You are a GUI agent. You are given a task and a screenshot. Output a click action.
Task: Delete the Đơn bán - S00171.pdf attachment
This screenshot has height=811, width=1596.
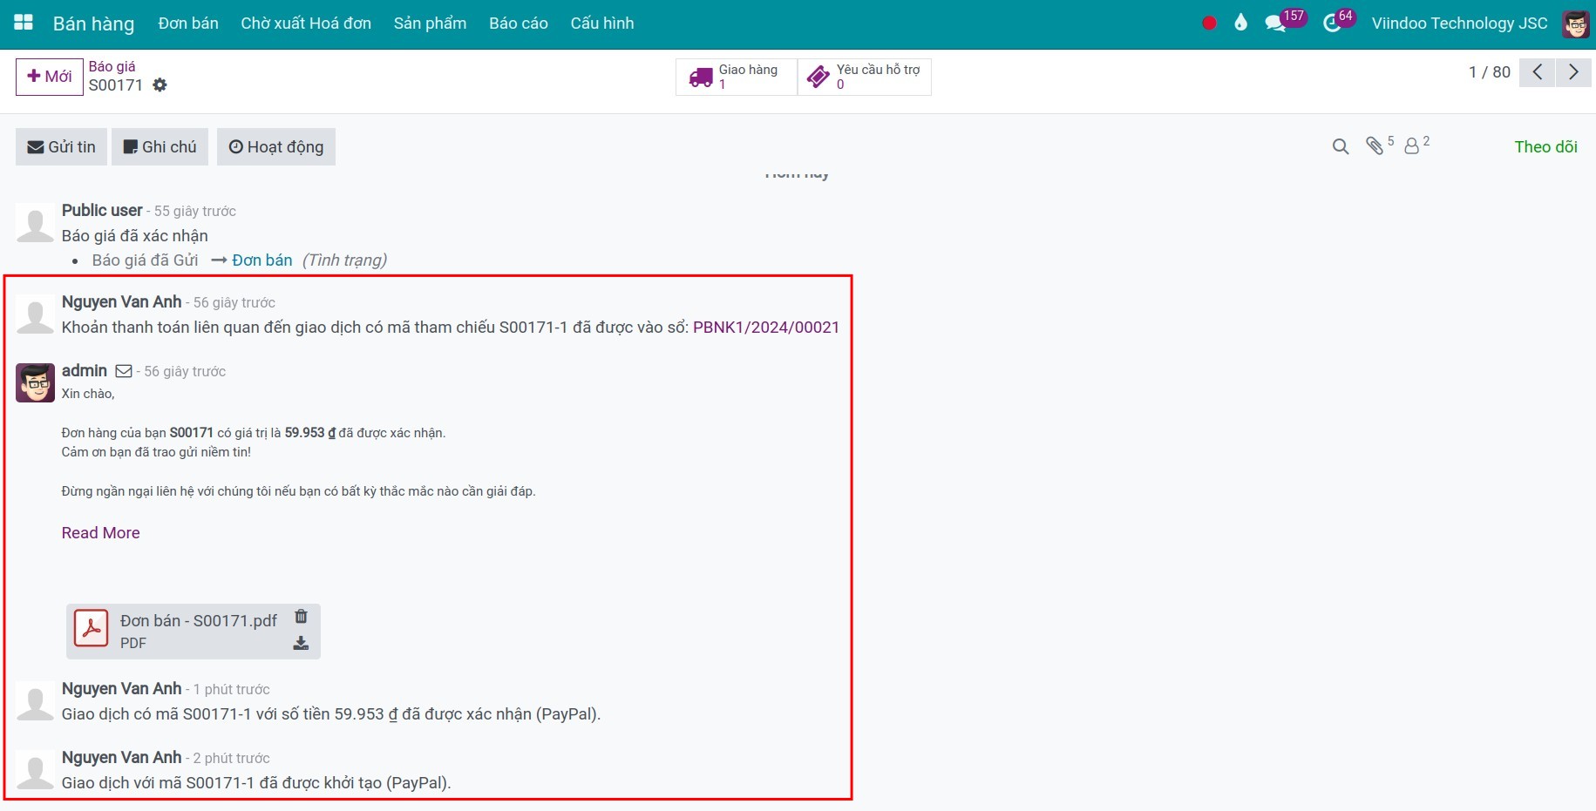point(301,617)
